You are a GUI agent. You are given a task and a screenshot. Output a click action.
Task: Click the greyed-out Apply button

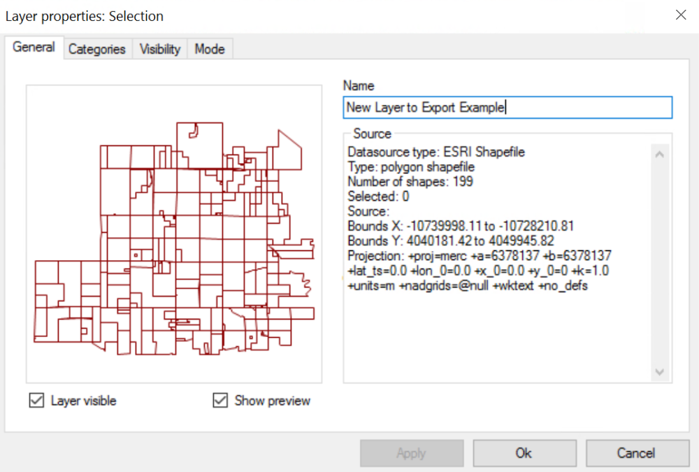coord(412,453)
